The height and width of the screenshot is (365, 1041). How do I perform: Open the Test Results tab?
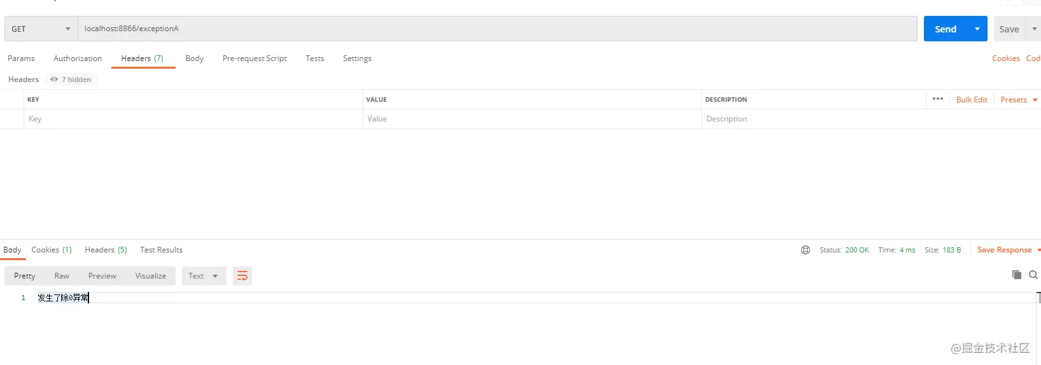point(161,250)
